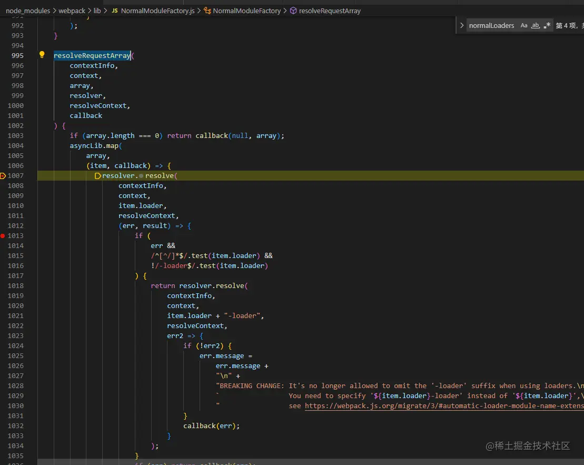The image size is (584, 465).
Task: Click 'callback' parameter on line 1001
Action: click(86, 115)
